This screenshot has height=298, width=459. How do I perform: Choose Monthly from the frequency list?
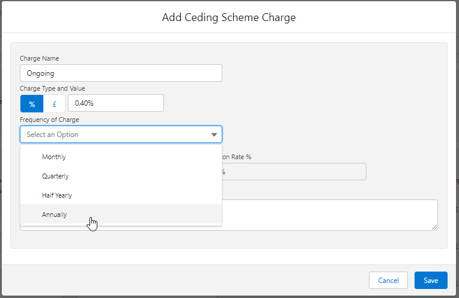point(54,157)
